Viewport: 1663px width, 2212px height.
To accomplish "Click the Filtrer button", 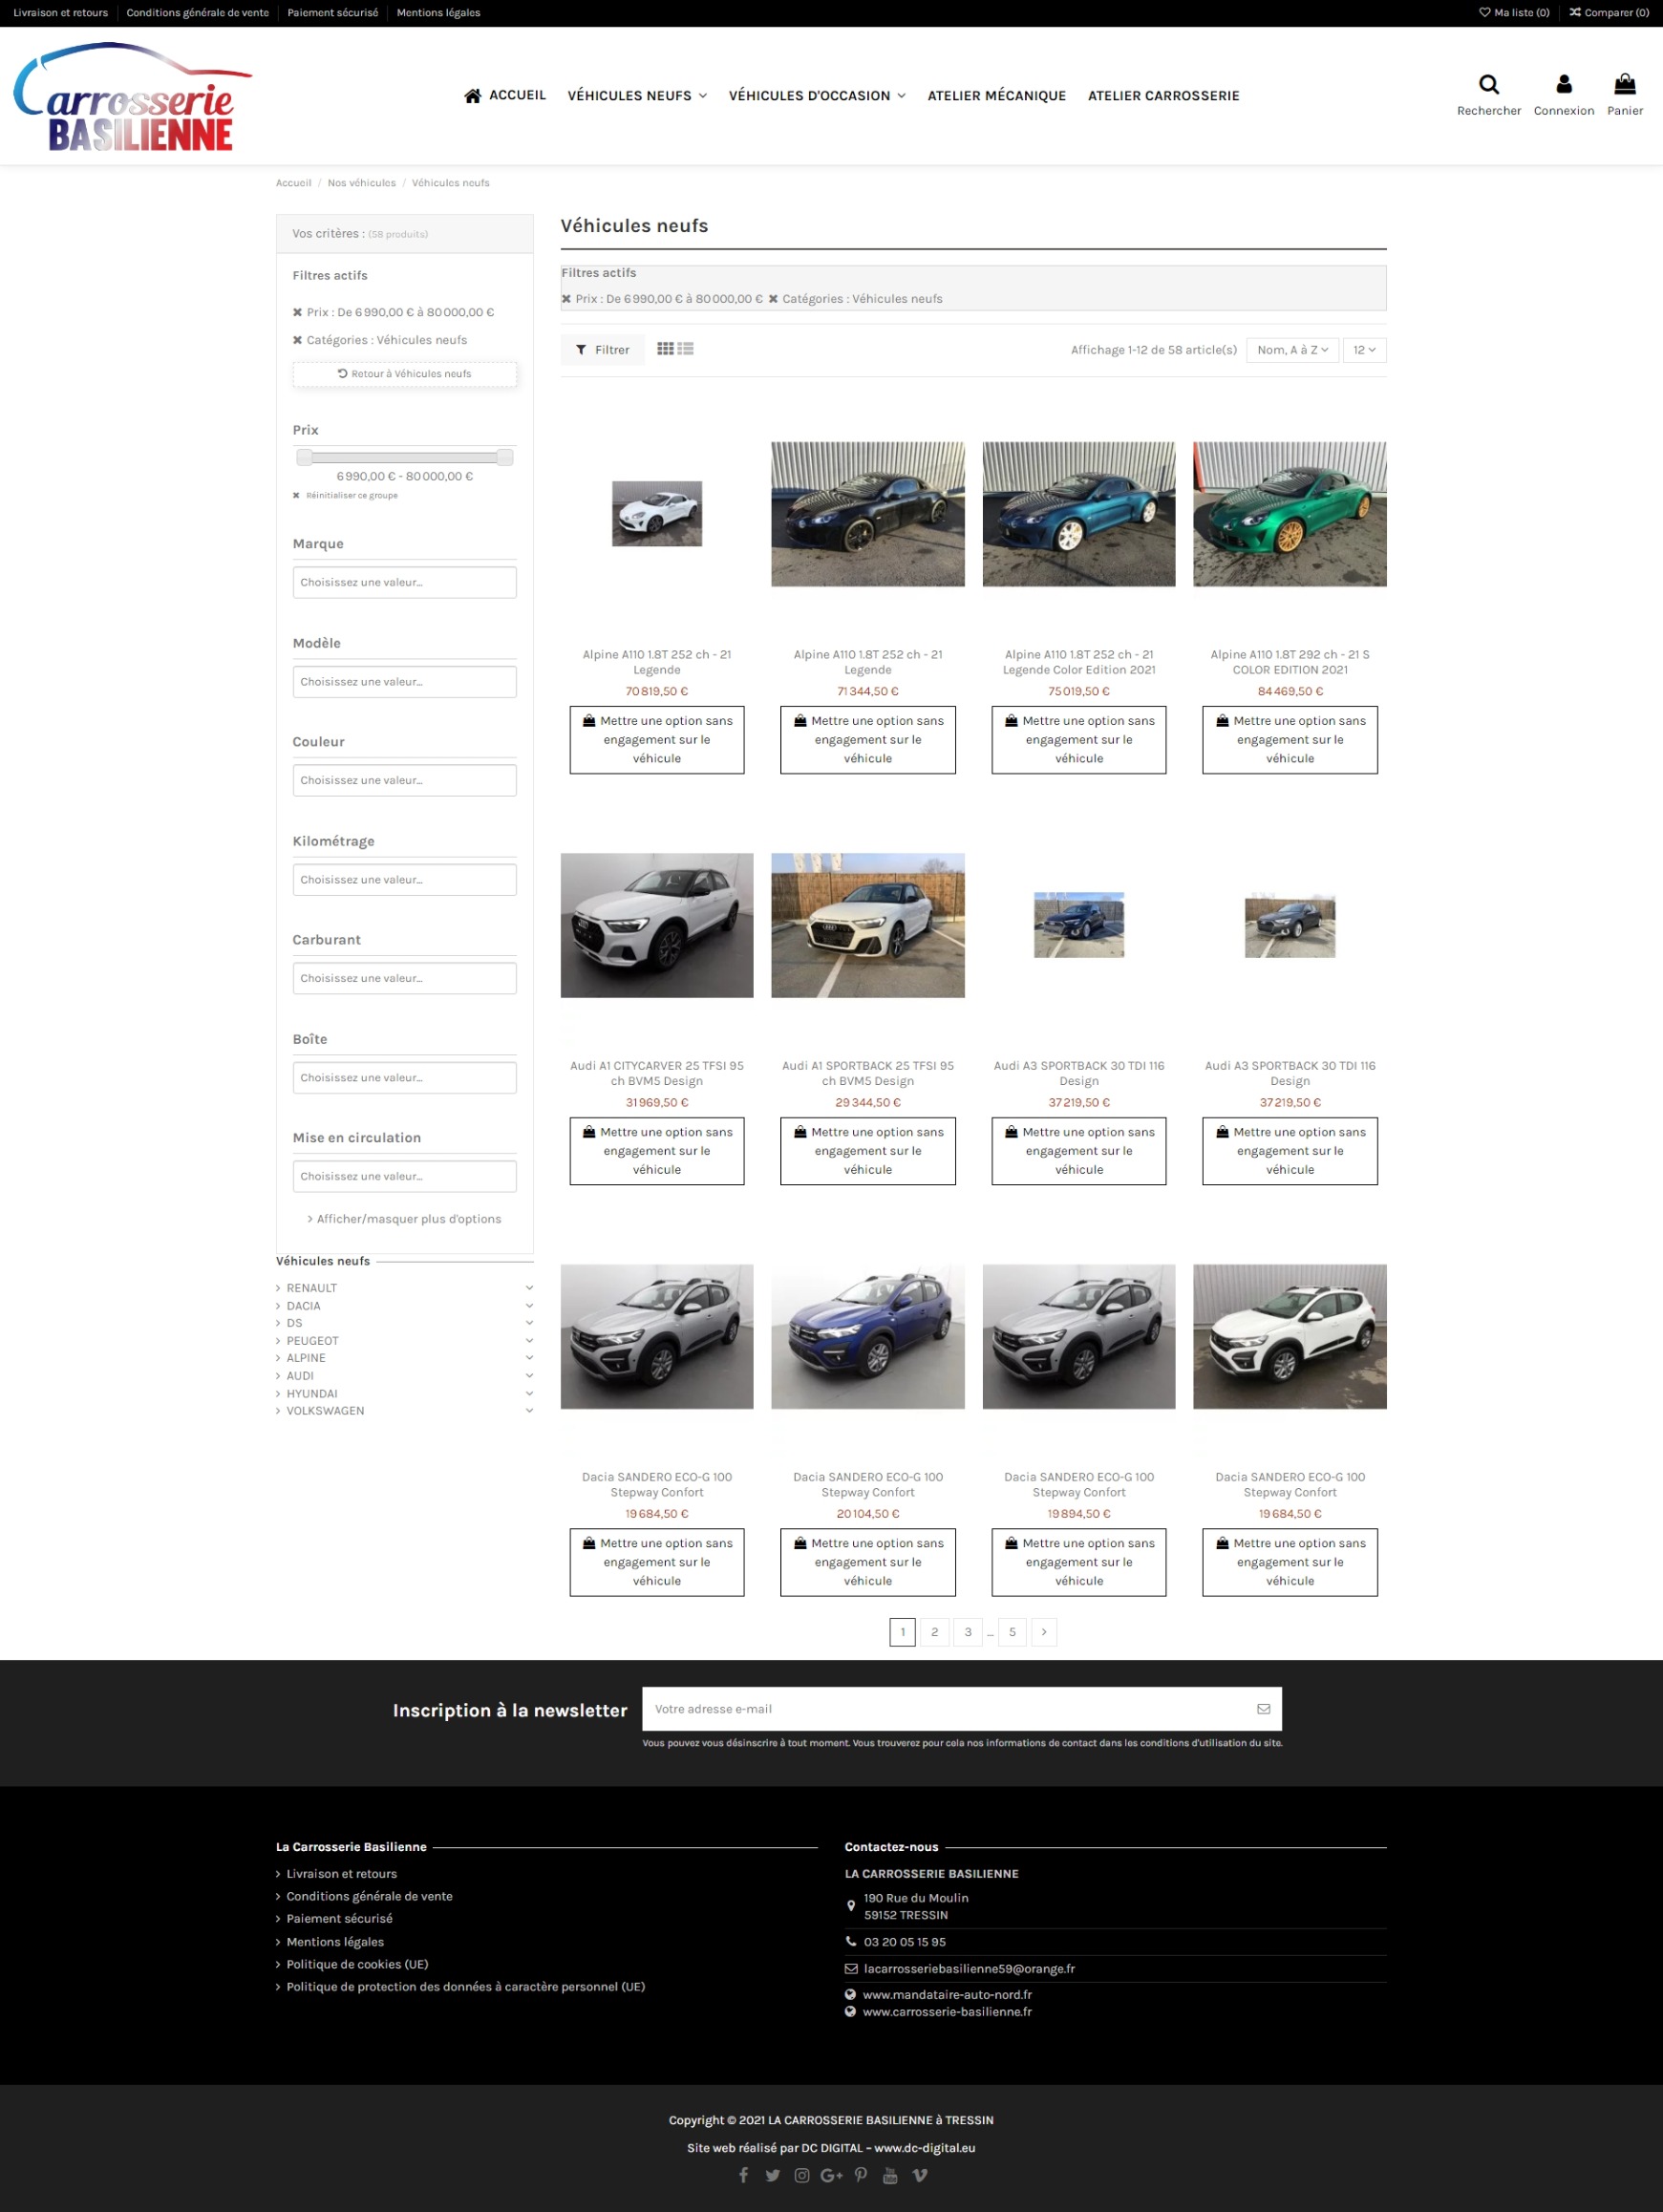I will [x=603, y=350].
